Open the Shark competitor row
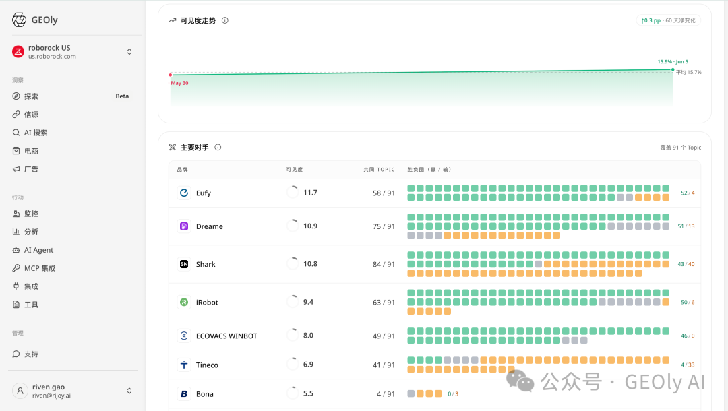The width and height of the screenshot is (728, 411). (435, 264)
